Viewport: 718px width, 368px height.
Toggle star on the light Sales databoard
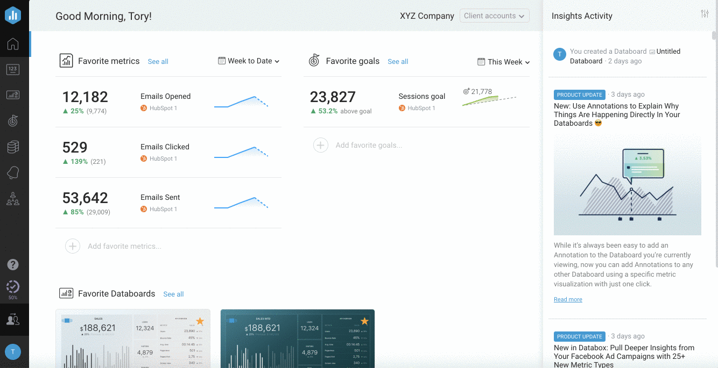click(x=200, y=321)
